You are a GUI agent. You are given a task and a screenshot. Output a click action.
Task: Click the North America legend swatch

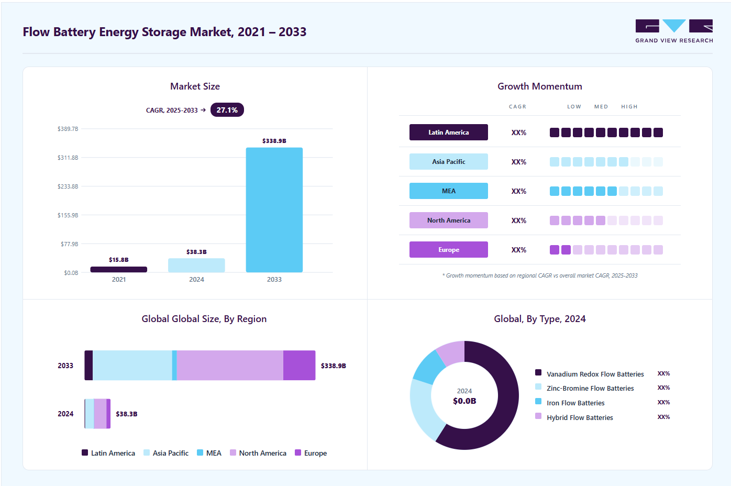click(233, 452)
